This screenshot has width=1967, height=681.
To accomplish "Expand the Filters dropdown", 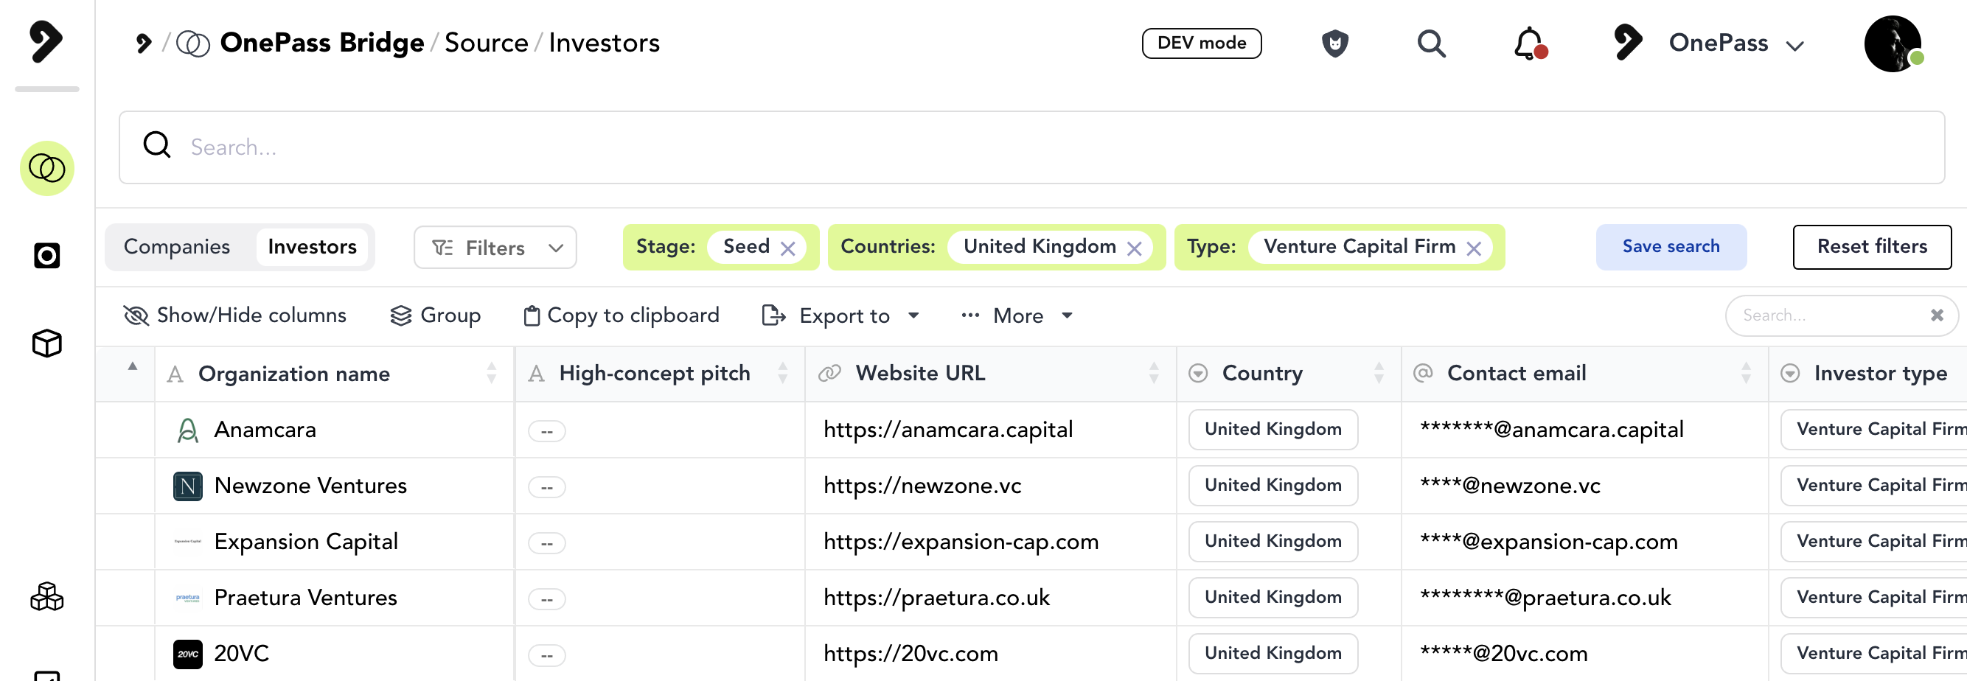I will tap(495, 248).
